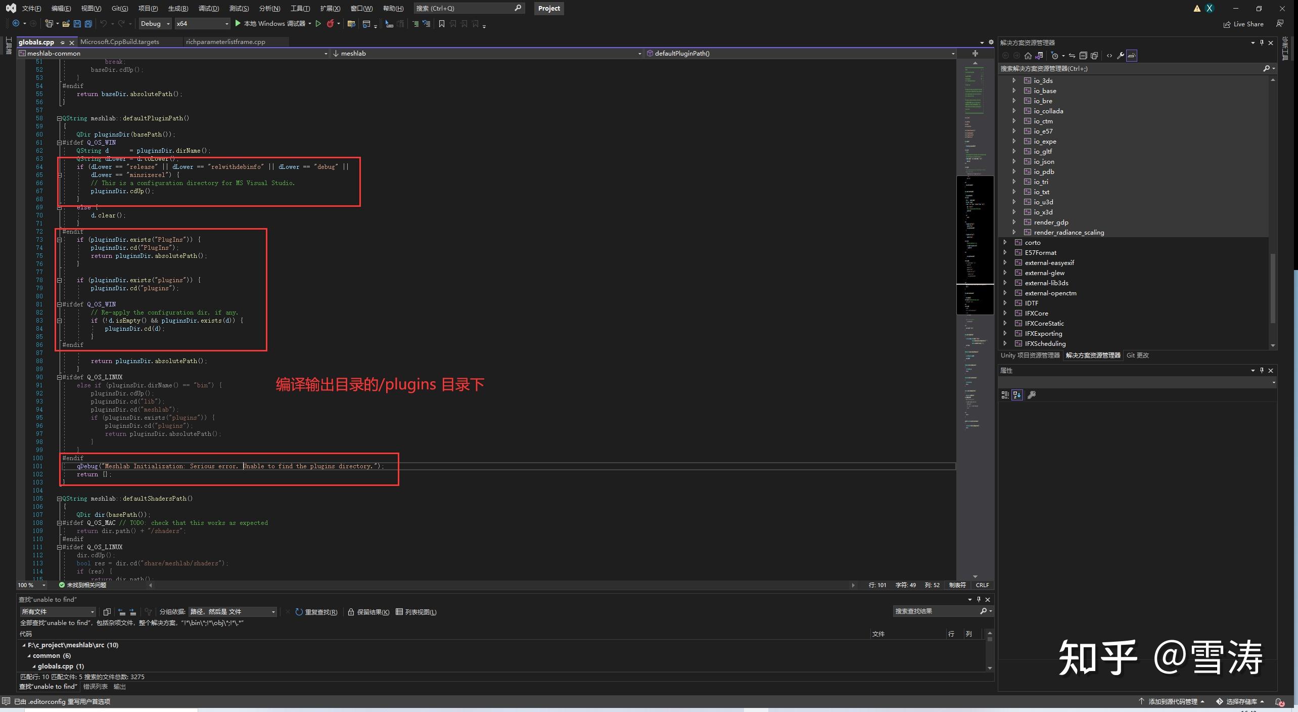This screenshot has height=712, width=1298.
Task: Toggle auto-hide pin on Solution Explorer
Action: pos(1262,42)
